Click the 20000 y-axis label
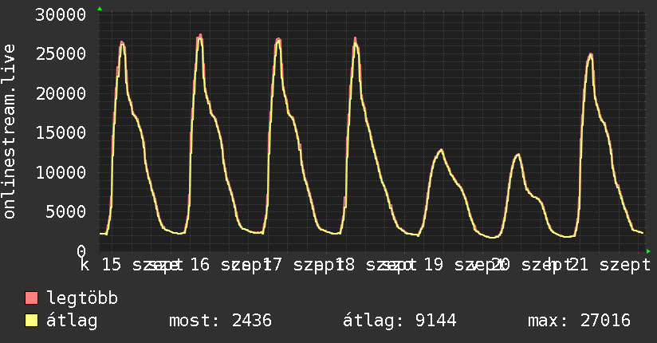 (61, 93)
